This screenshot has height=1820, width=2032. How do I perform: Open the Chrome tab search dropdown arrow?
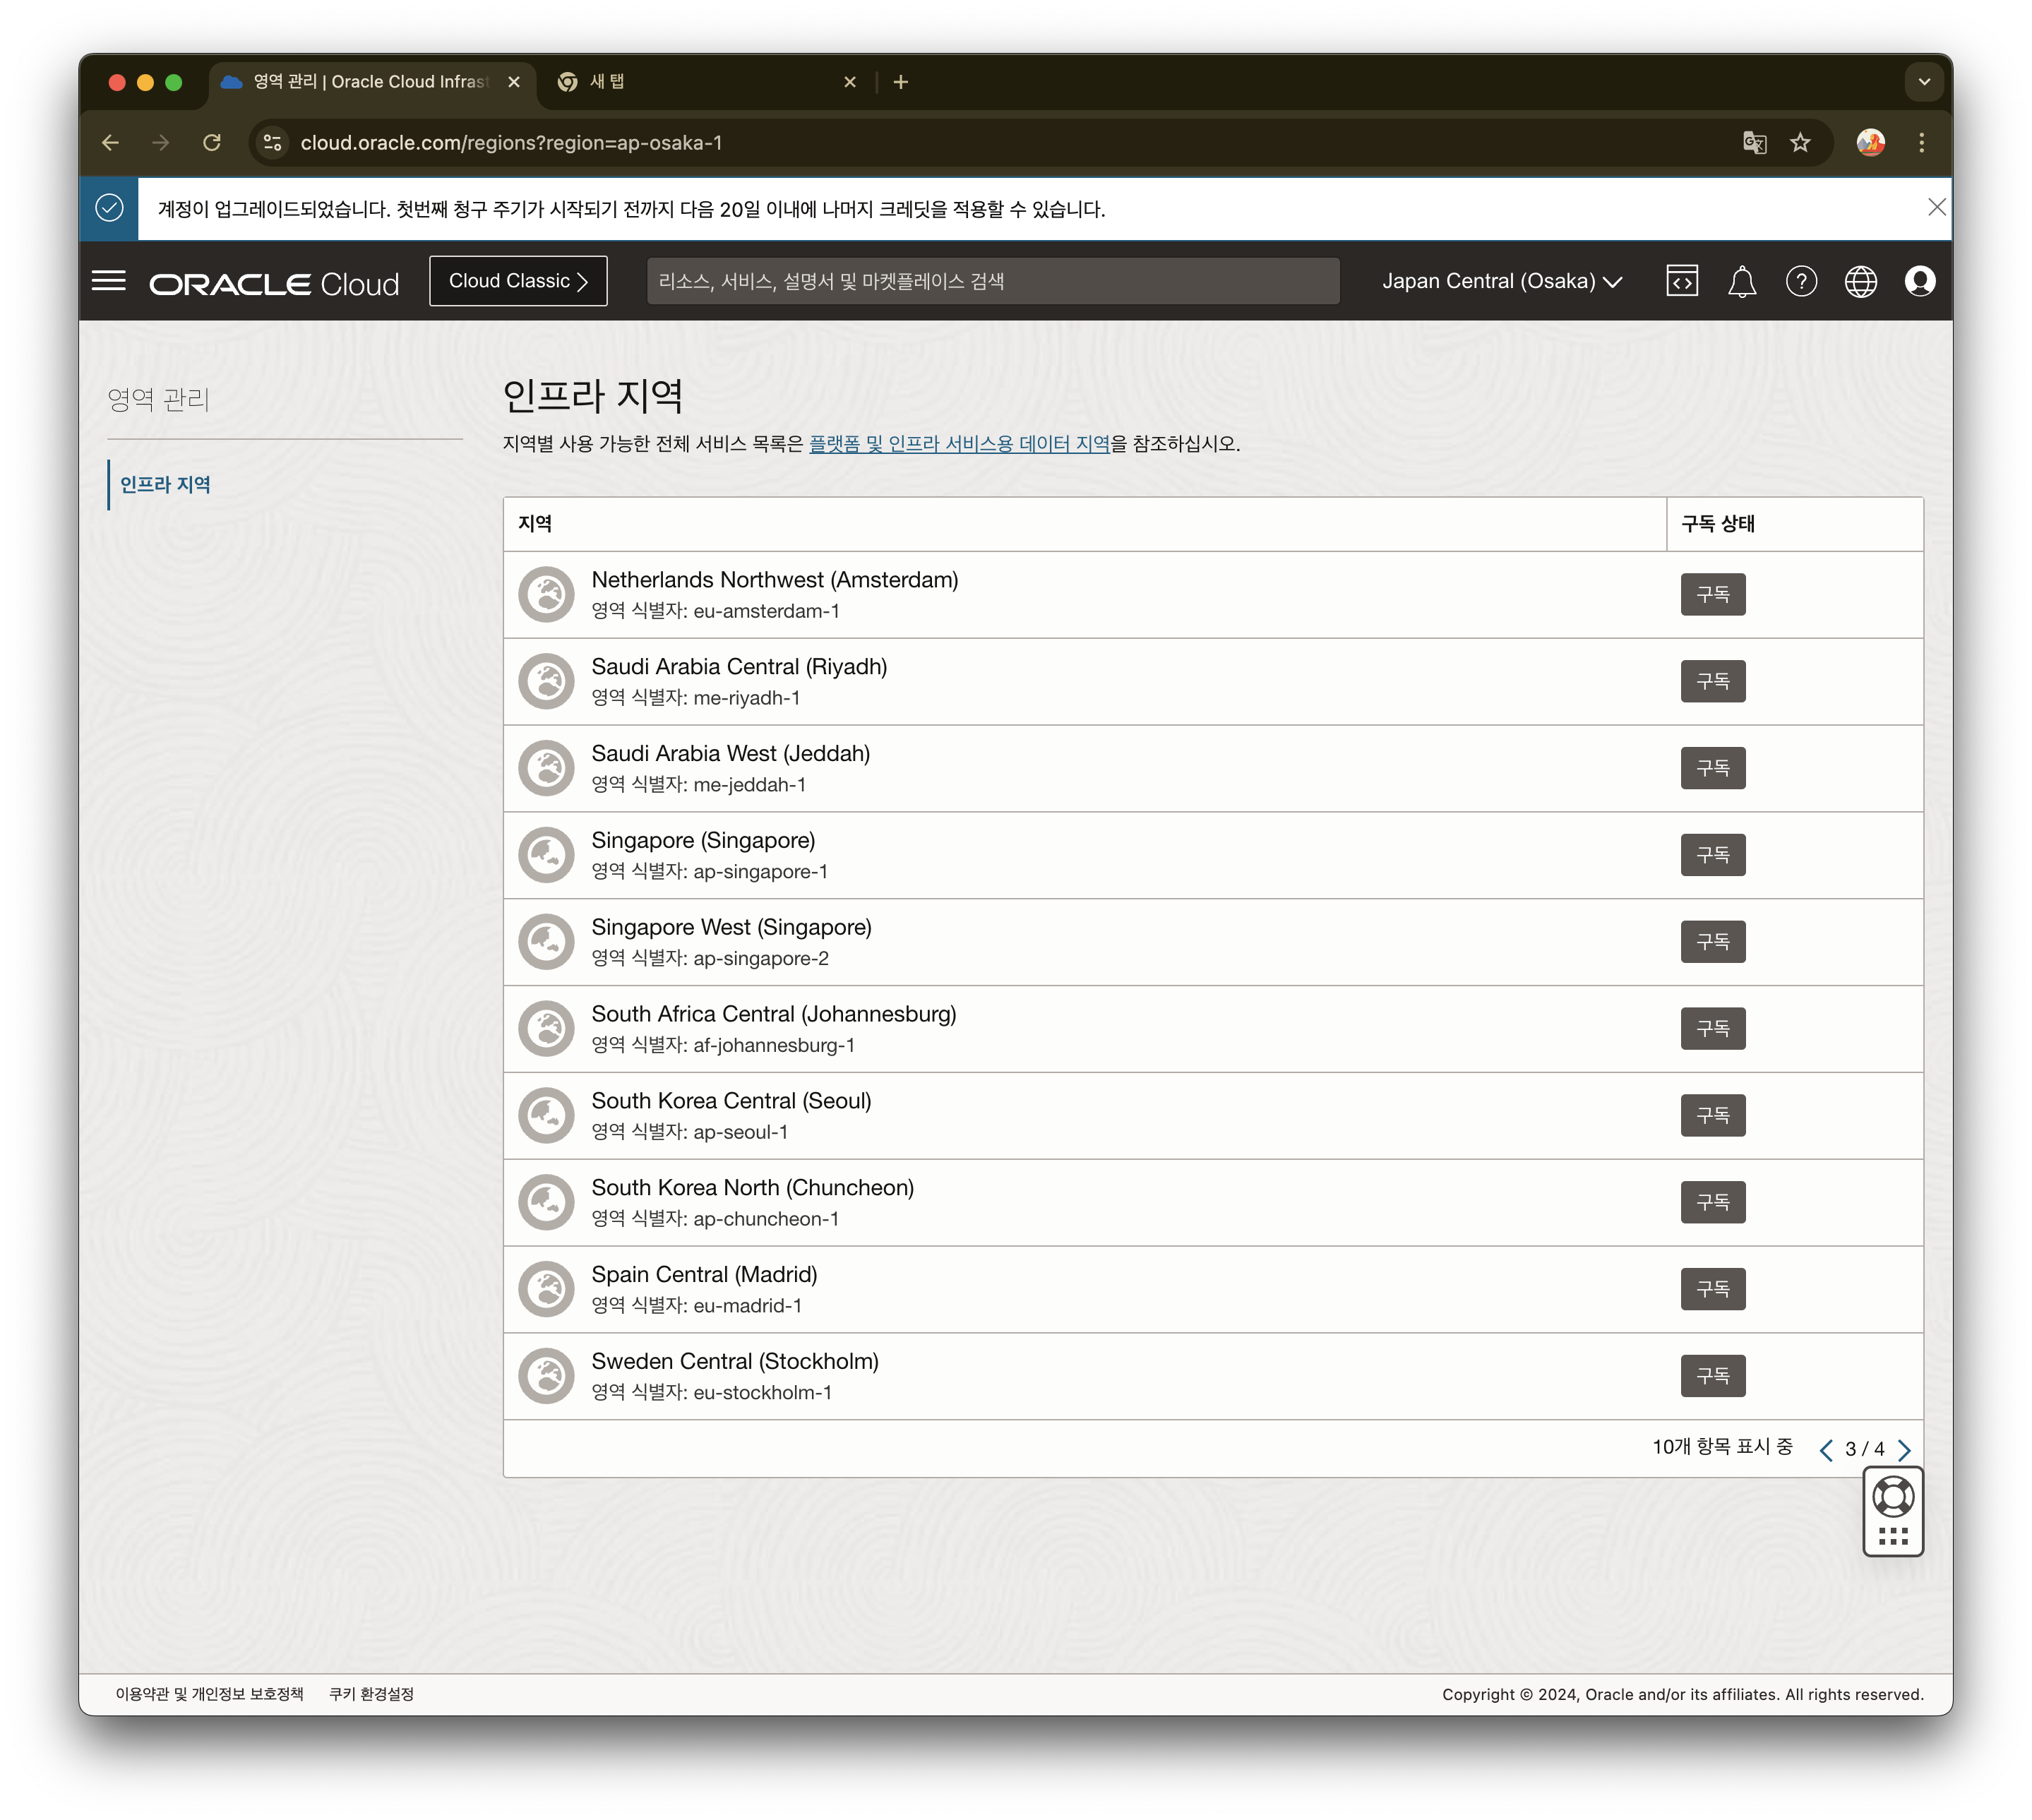click(1923, 82)
